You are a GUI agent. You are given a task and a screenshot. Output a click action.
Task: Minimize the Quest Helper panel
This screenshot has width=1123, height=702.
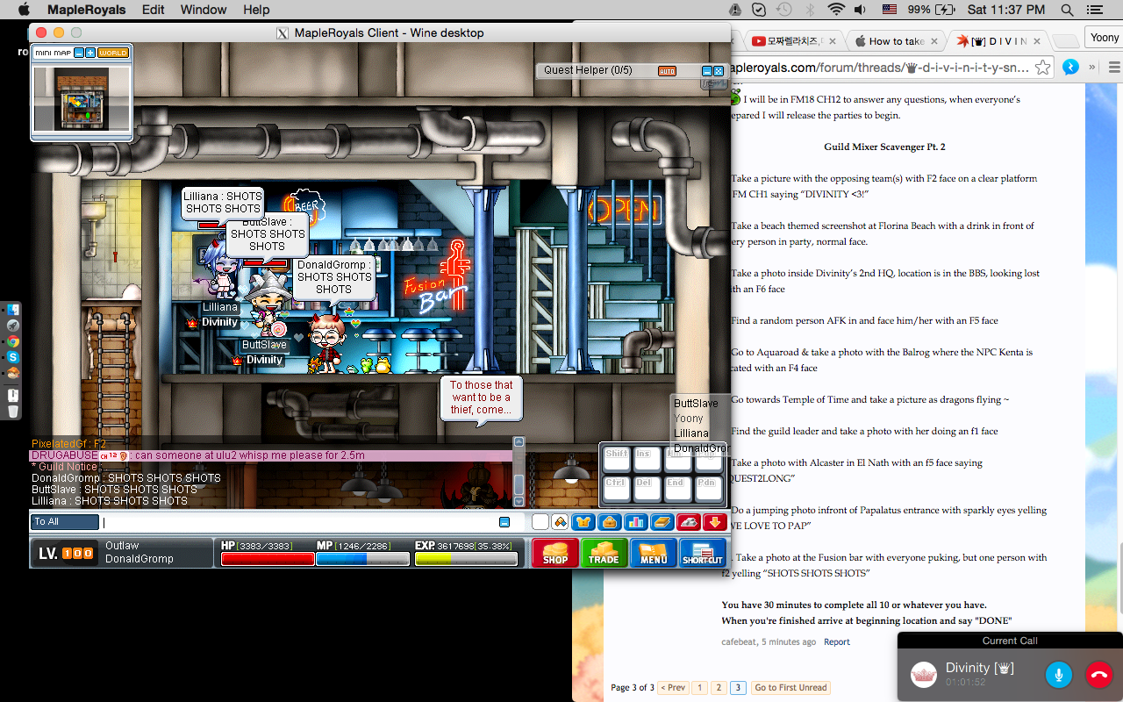(707, 71)
